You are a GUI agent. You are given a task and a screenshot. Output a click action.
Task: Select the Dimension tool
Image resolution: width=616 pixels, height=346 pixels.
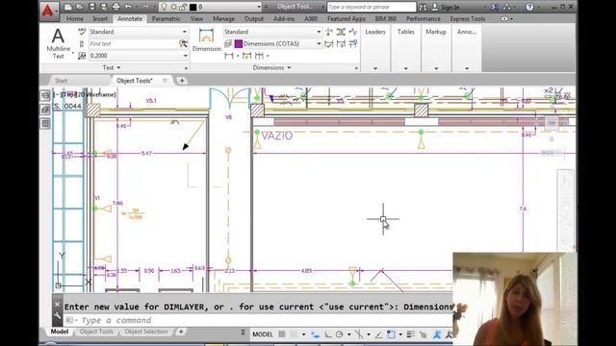coord(207,40)
